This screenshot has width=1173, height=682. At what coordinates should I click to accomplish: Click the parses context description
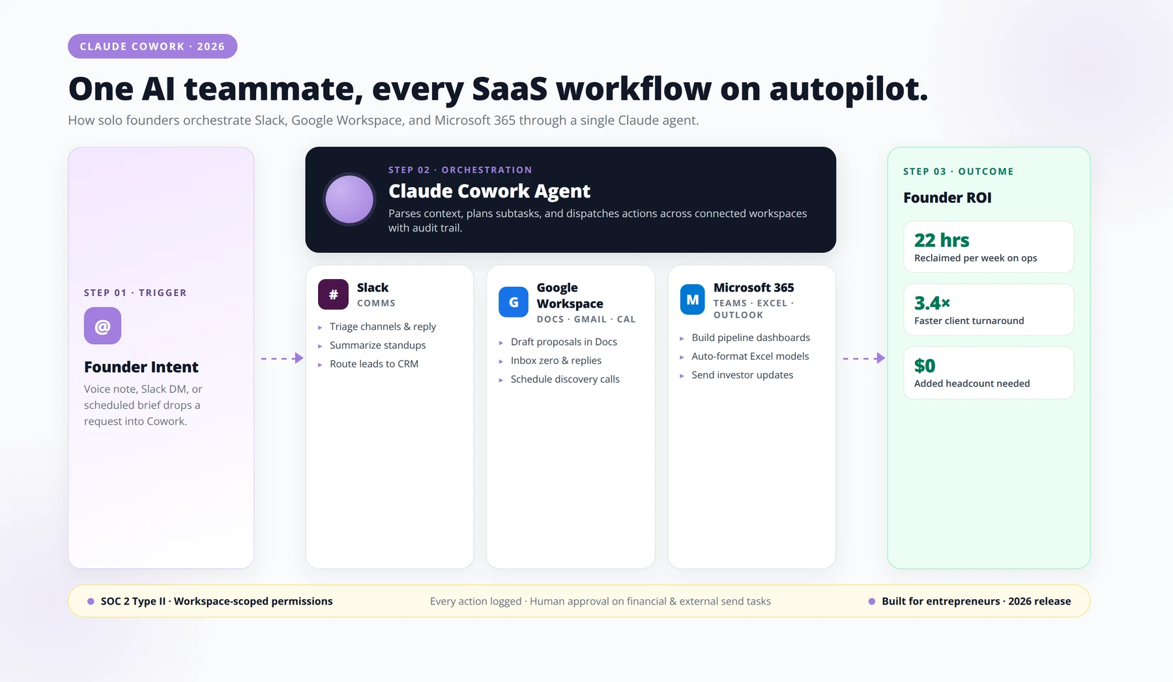[x=598, y=220]
